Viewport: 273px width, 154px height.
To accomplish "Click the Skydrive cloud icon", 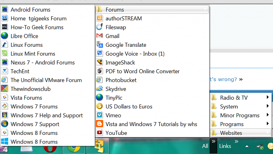I will (100, 88).
